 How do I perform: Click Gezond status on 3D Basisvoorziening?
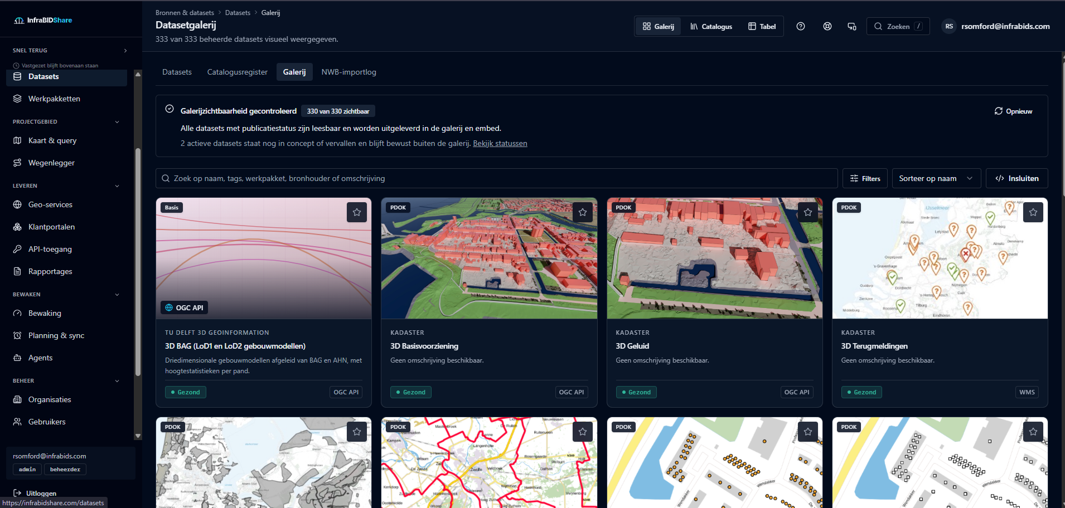411,392
